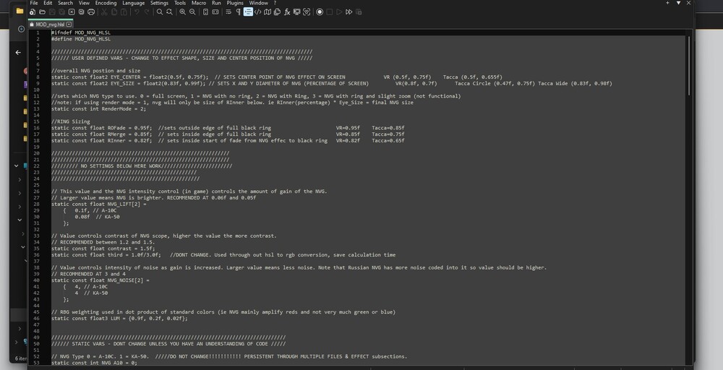Click line containing 'RenderMode = 2'

pyautogui.click(x=98, y=109)
